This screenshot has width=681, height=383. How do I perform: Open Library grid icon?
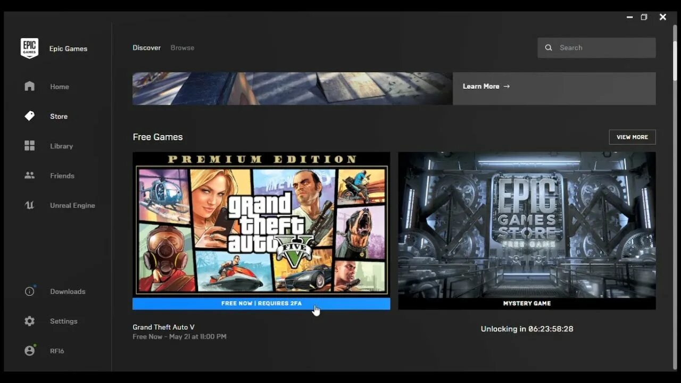[30, 146]
